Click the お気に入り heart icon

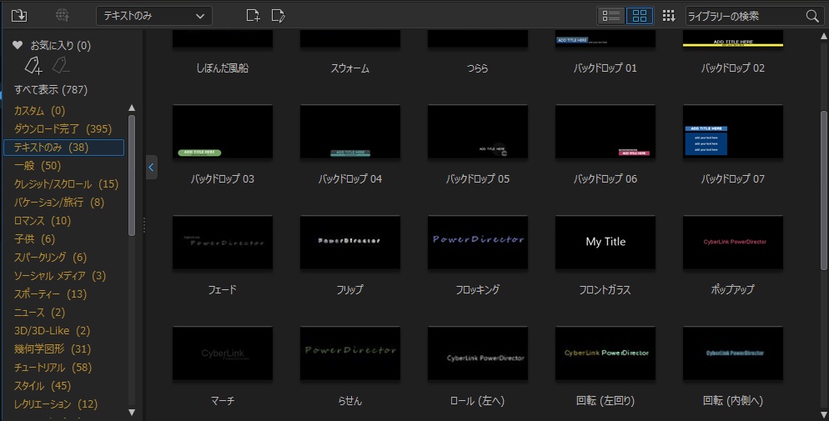[x=18, y=45]
